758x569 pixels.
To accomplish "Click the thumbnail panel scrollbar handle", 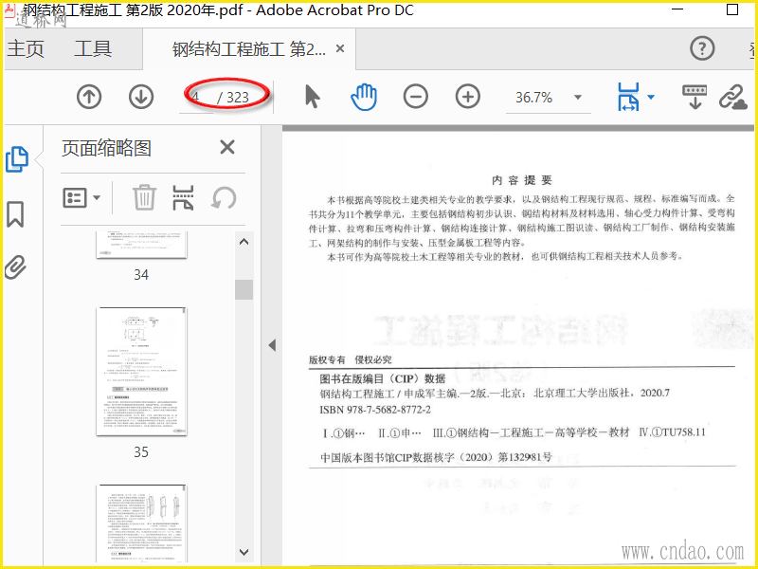I will click(244, 290).
